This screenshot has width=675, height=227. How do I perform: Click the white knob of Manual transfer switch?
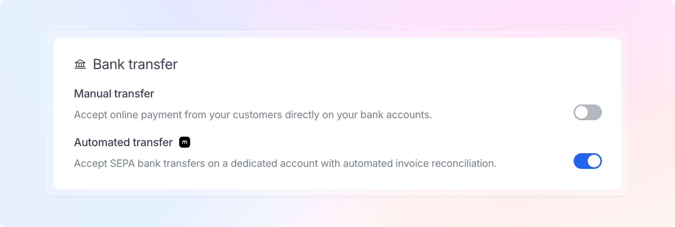581,112
